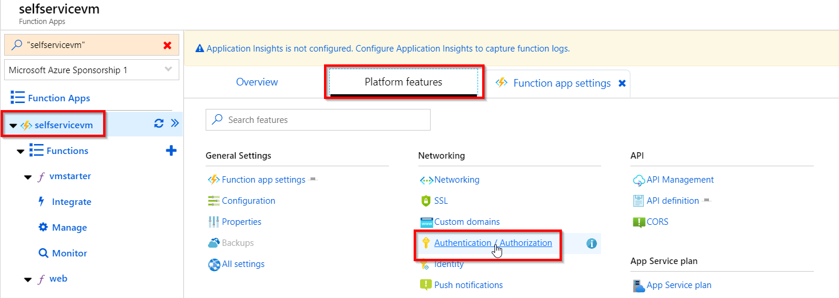Viewport: 839px width, 298px height.
Task: Open the Microsoft Azure Sponsorship 1 dropdown
Action: 91,70
